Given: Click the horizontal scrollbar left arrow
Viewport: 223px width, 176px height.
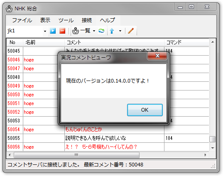Looking at the screenshot, I should [10, 155].
